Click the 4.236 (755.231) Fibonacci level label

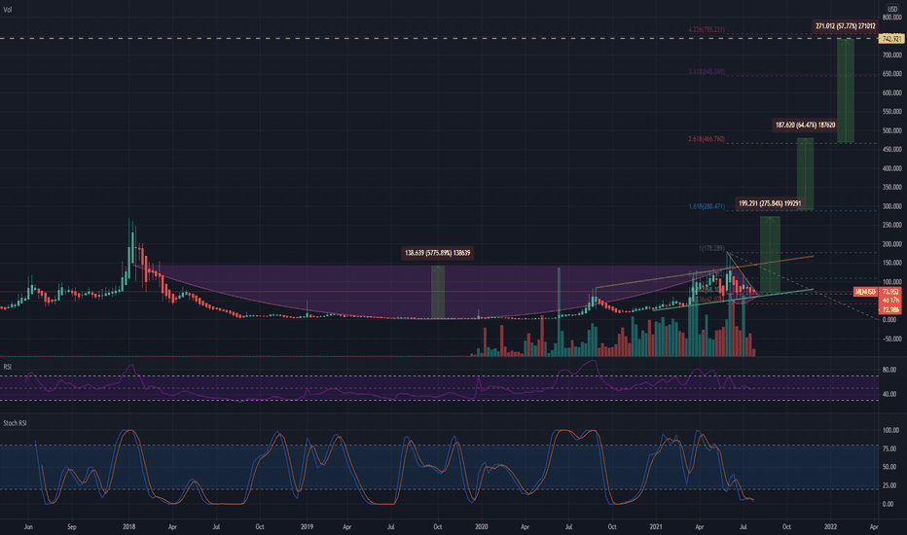coord(707,29)
